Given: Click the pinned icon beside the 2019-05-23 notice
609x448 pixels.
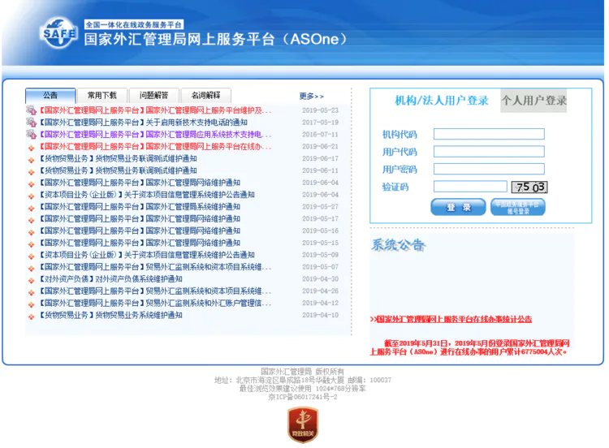Looking at the screenshot, I should 31,110.
